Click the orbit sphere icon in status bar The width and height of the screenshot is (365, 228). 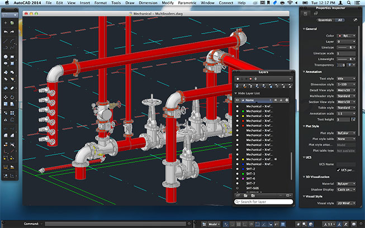[x=311, y=224]
